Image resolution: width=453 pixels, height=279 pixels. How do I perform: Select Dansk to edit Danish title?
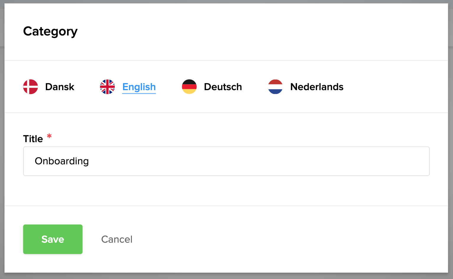(59, 87)
